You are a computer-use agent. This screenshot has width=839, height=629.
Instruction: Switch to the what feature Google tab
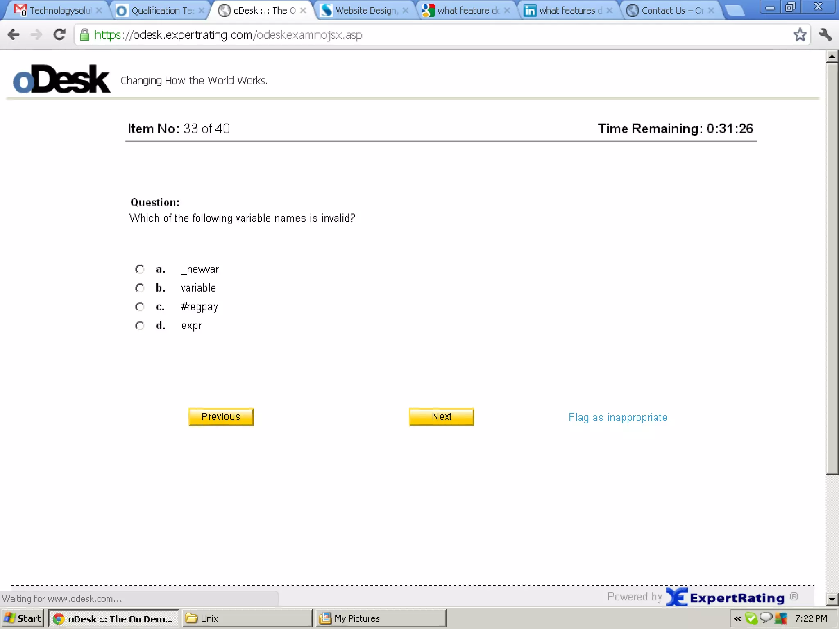(x=466, y=10)
